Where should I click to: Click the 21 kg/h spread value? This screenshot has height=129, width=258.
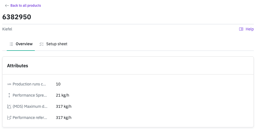[x=62, y=95]
